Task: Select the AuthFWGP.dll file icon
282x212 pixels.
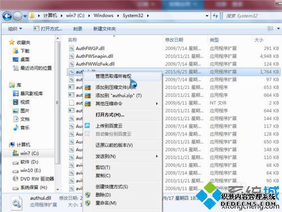Action: [72, 48]
